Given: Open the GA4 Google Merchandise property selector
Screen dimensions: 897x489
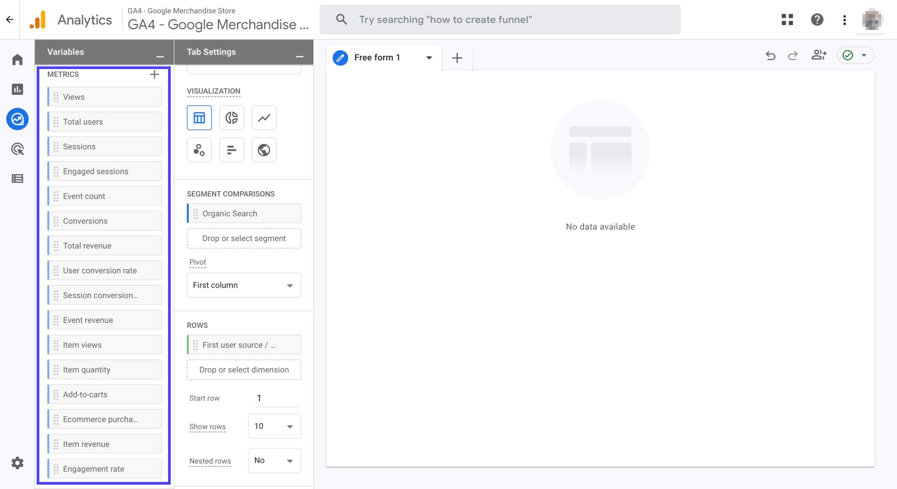Looking at the screenshot, I should click(218, 19).
